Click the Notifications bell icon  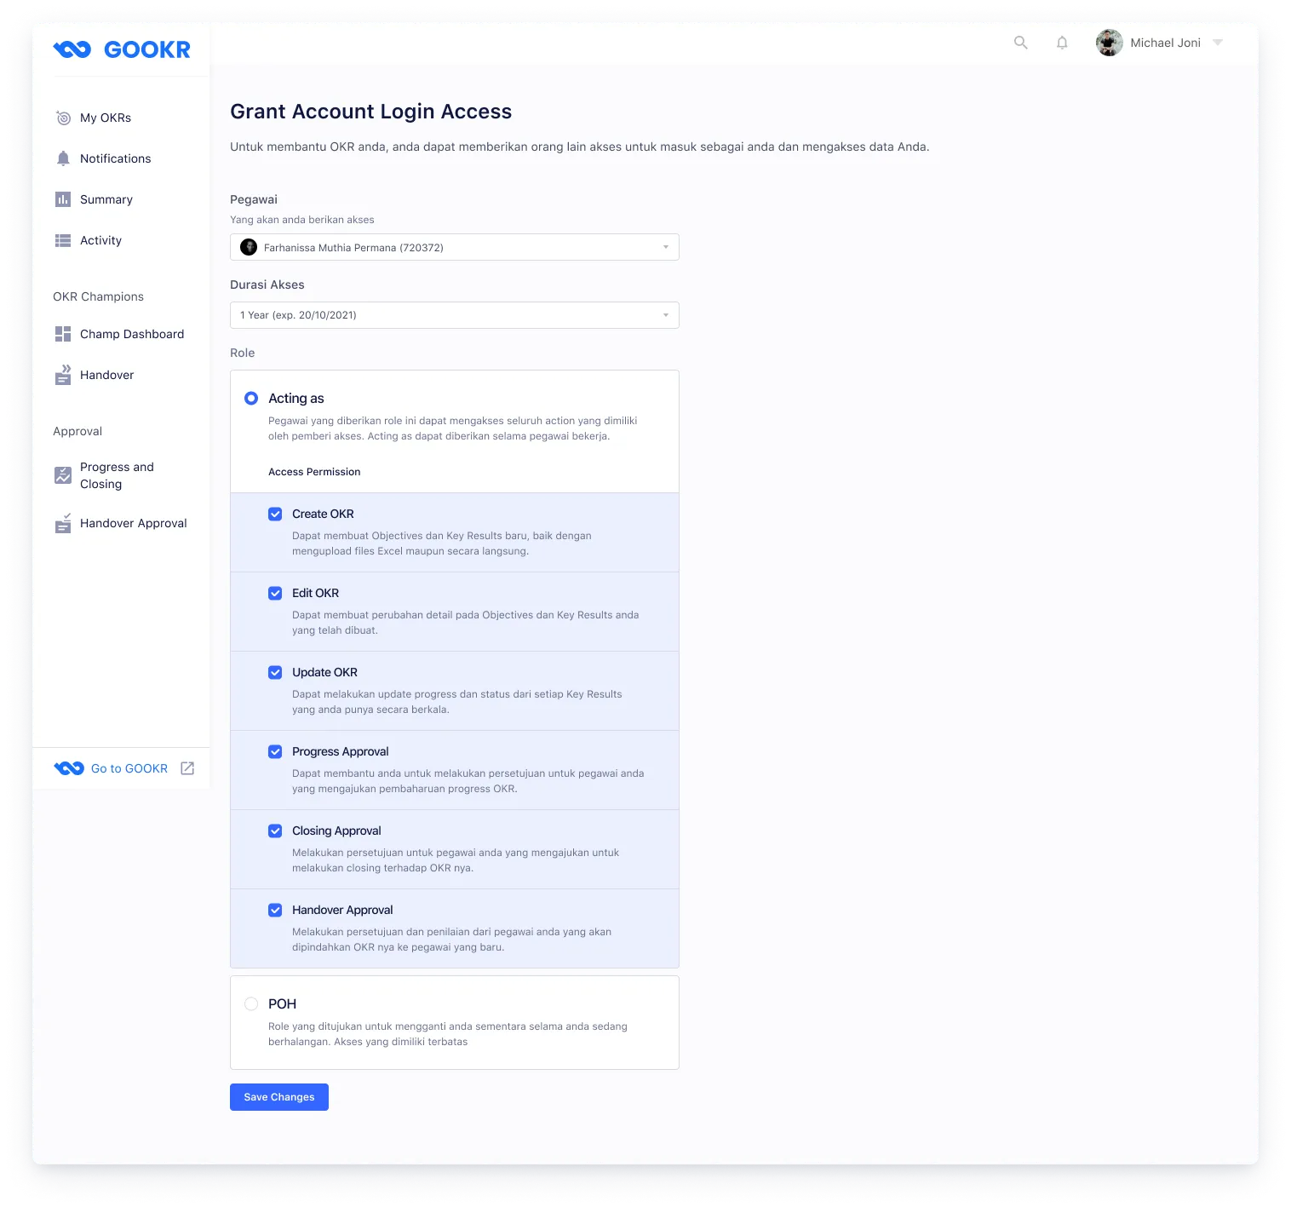[63, 158]
